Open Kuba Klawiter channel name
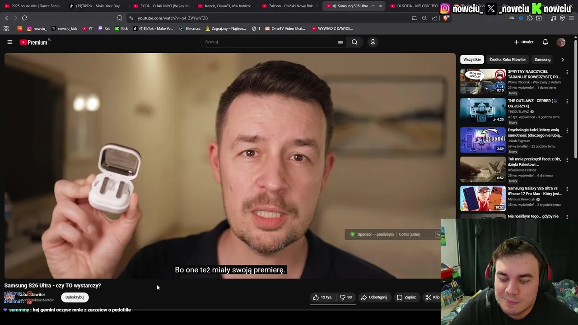The image size is (578, 325). pos(32,295)
